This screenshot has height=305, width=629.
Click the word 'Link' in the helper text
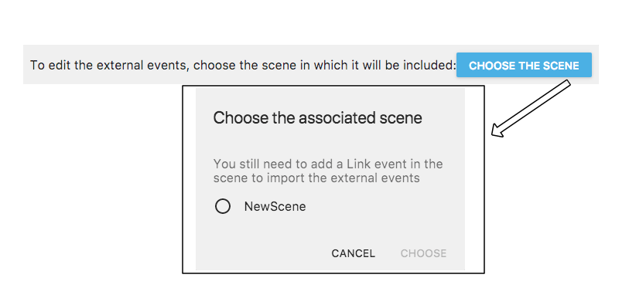click(357, 164)
